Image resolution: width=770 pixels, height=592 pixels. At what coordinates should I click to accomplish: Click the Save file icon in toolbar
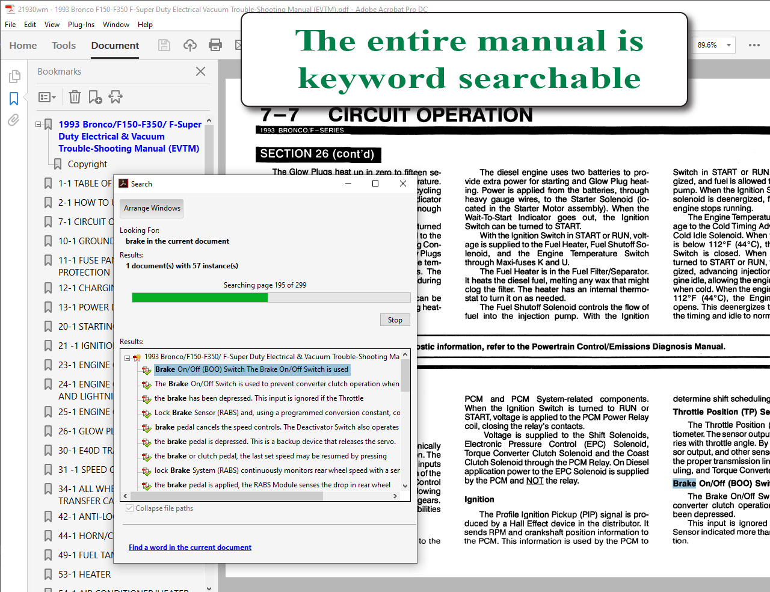[164, 45]
